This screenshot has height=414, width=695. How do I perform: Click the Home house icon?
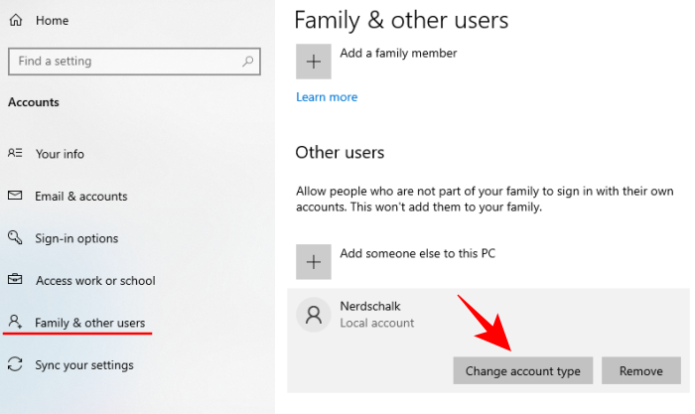16,20
